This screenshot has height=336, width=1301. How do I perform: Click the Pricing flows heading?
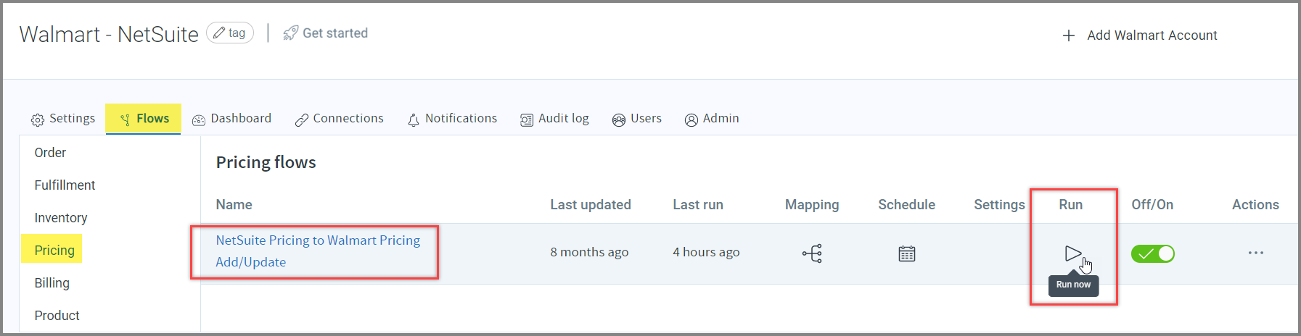[x=266, y=162]
